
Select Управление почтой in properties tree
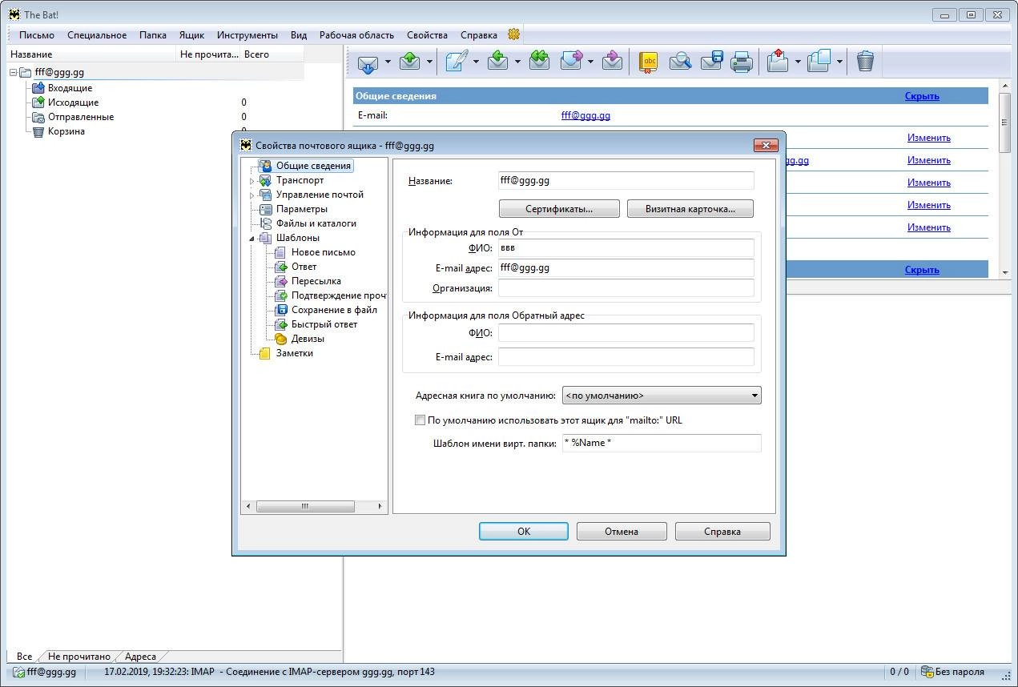(320, 195)
